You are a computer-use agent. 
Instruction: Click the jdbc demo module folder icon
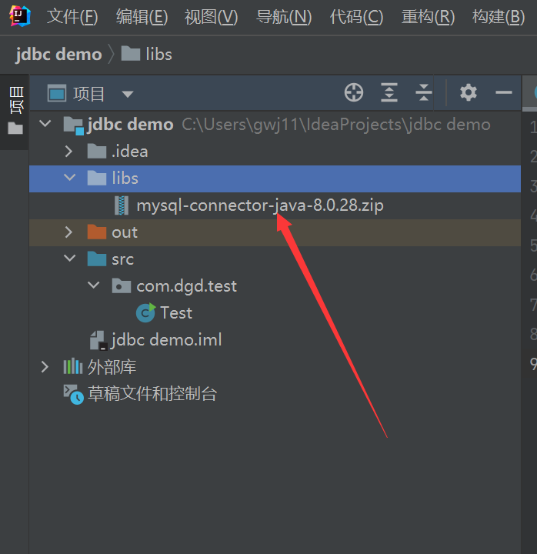click(74, 125)
